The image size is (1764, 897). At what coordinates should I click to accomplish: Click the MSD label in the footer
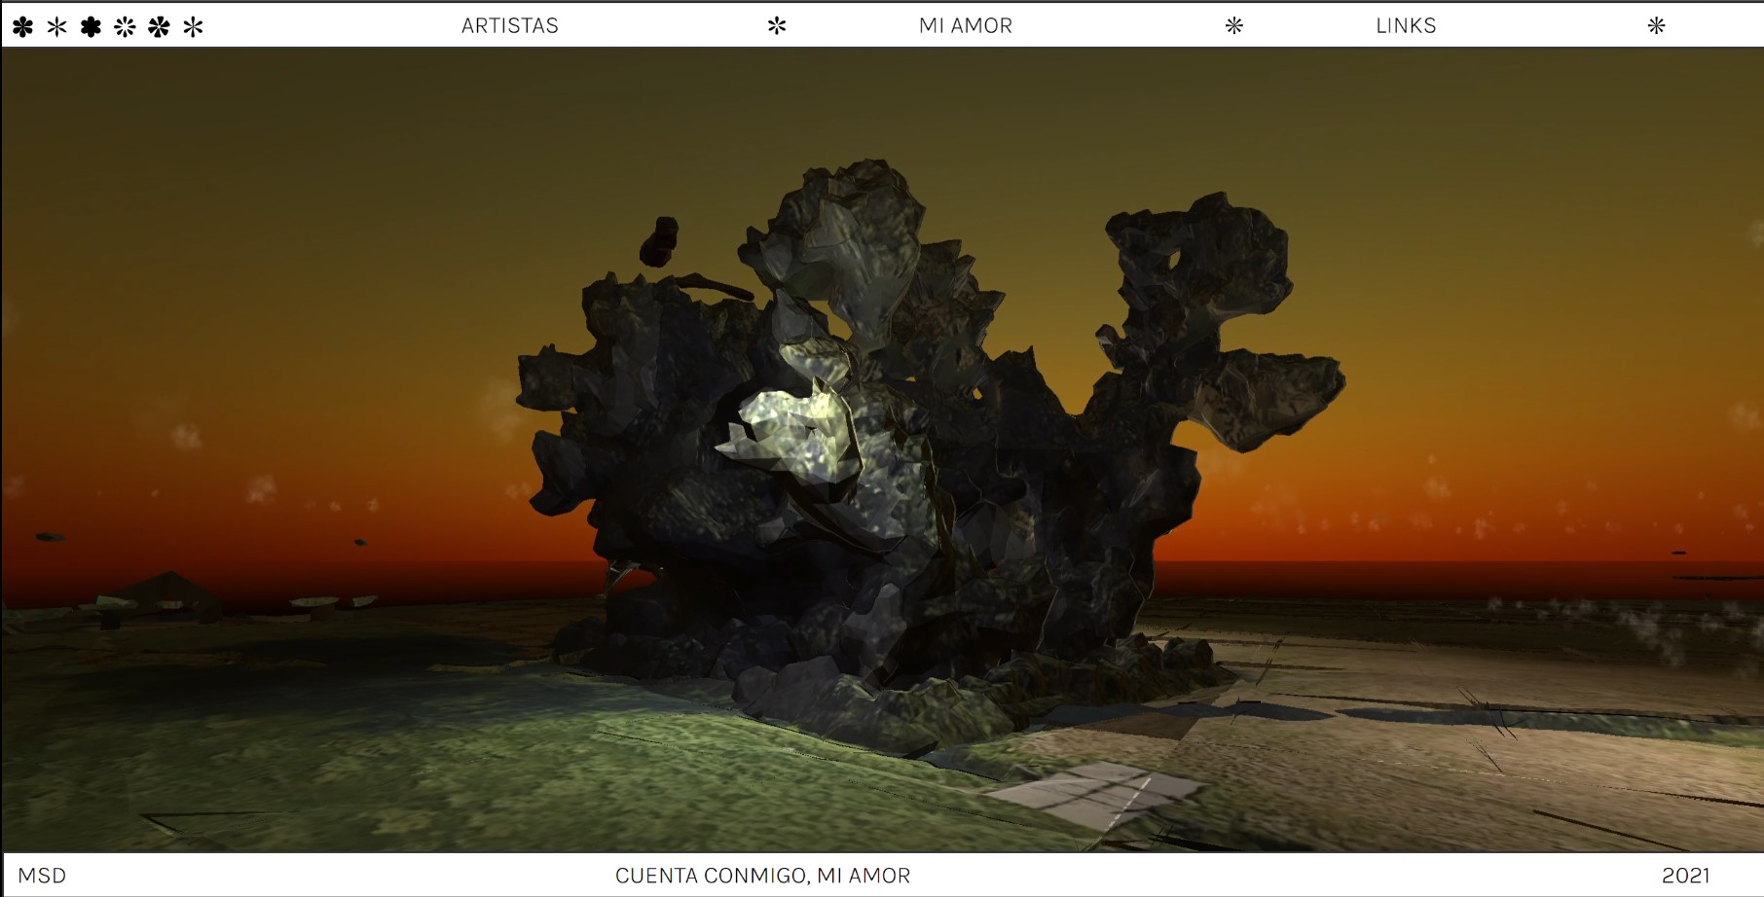click(x=42, y=876)
